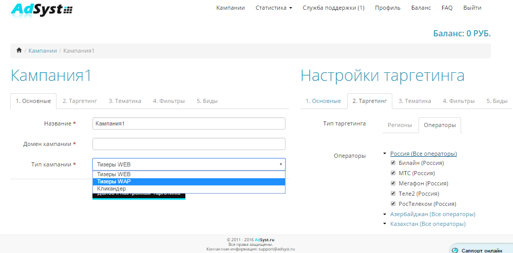Toggle Мегафон (Россия) checkbox
Viewport: 513px width, 253px height.
coord(393,183)
